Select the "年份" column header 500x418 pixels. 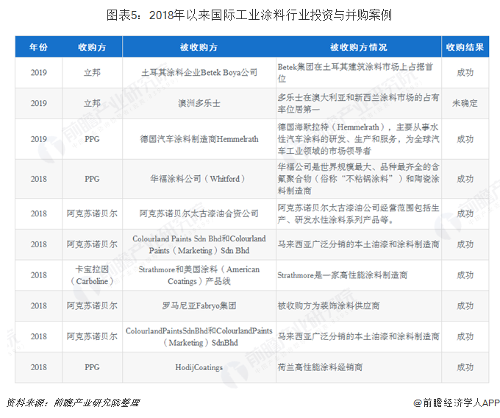[38, 47]
